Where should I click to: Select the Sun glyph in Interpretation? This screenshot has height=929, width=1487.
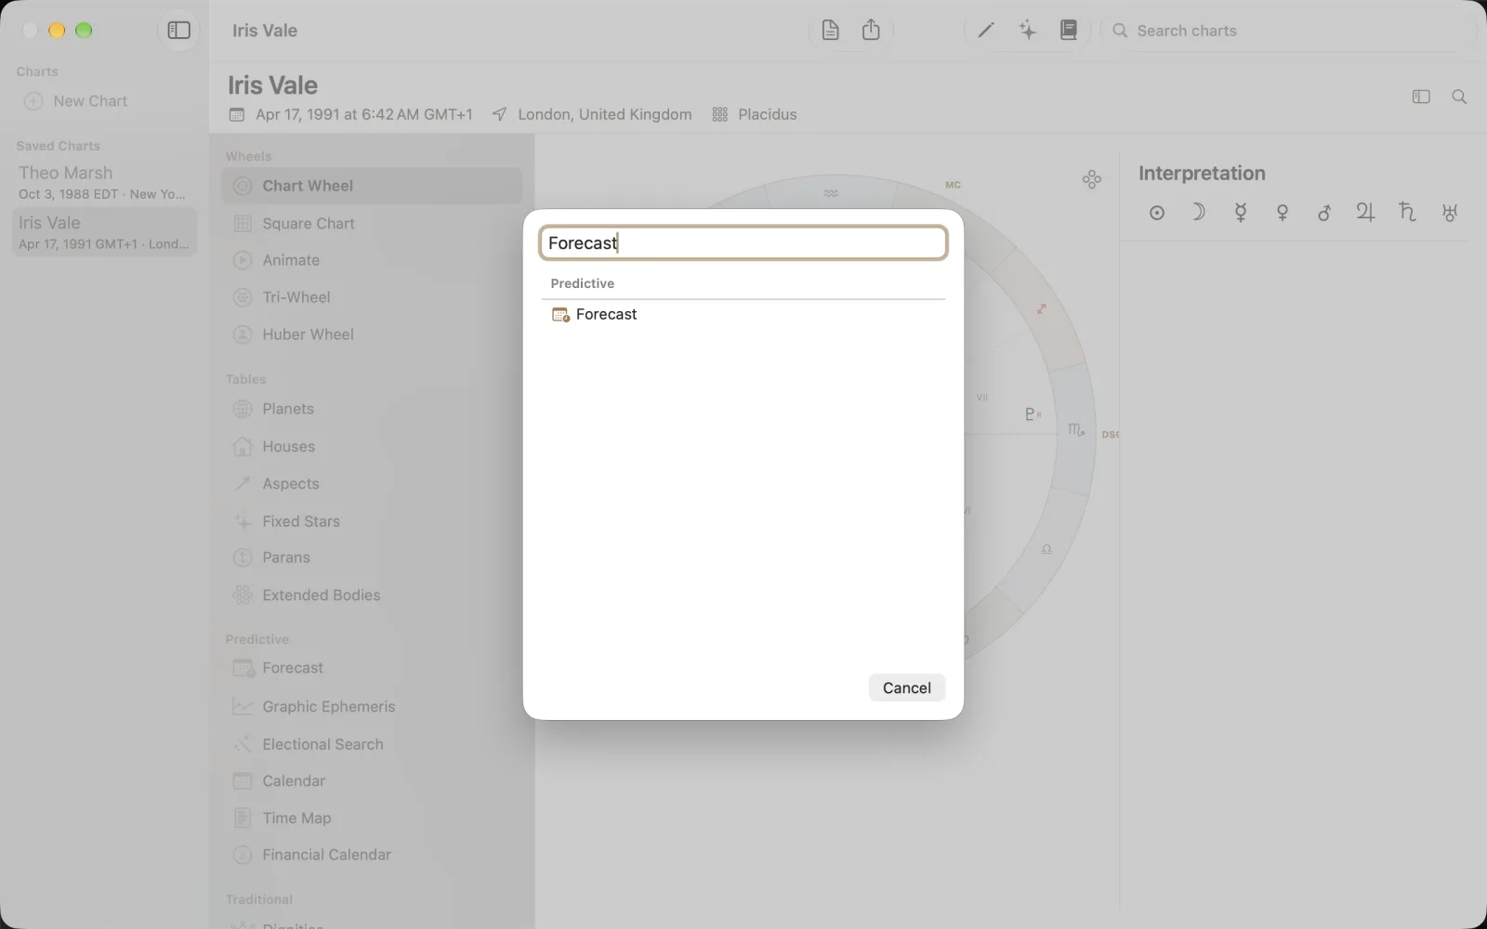tap(1156, 213)
